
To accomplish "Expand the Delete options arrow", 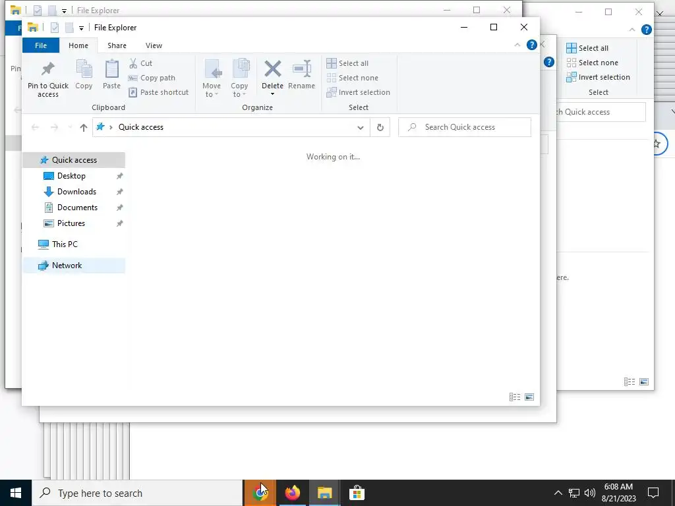I will (272, 94).
